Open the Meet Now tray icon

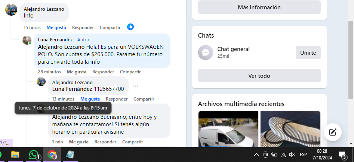(x=265, y=155)
